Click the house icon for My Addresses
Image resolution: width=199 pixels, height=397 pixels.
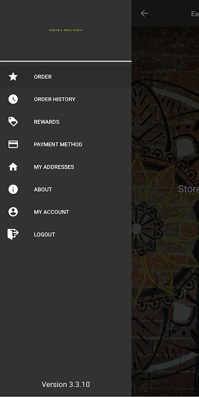point(13,167)
